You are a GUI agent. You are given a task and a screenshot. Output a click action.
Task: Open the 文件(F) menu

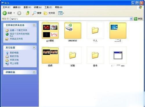6,7
